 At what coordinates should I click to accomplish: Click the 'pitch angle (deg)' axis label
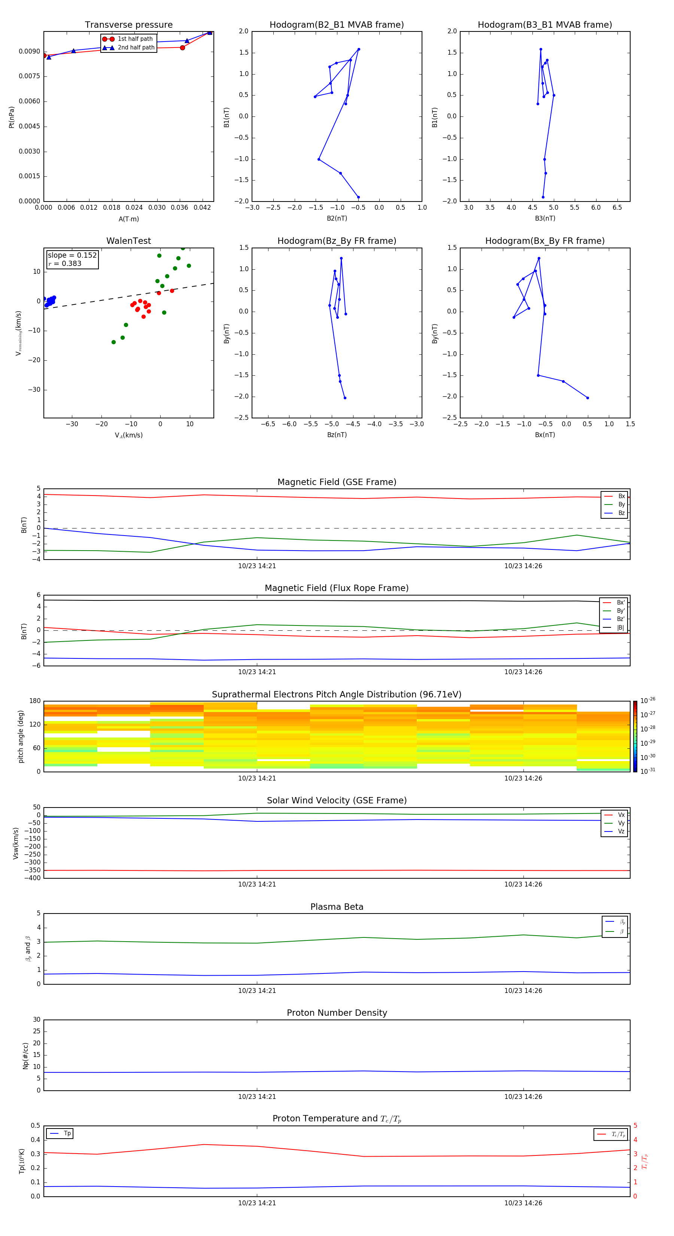pos(21,736)
